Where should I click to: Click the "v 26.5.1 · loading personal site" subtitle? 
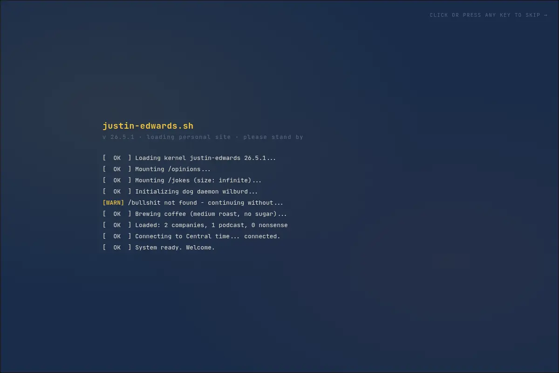point(203,137)
